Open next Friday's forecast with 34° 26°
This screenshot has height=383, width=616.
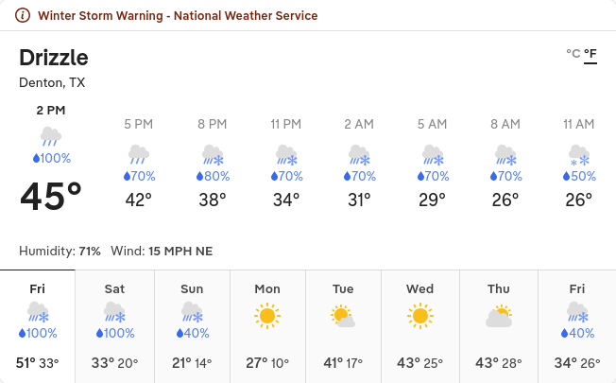pyautogui.click(x=576, y=324)
